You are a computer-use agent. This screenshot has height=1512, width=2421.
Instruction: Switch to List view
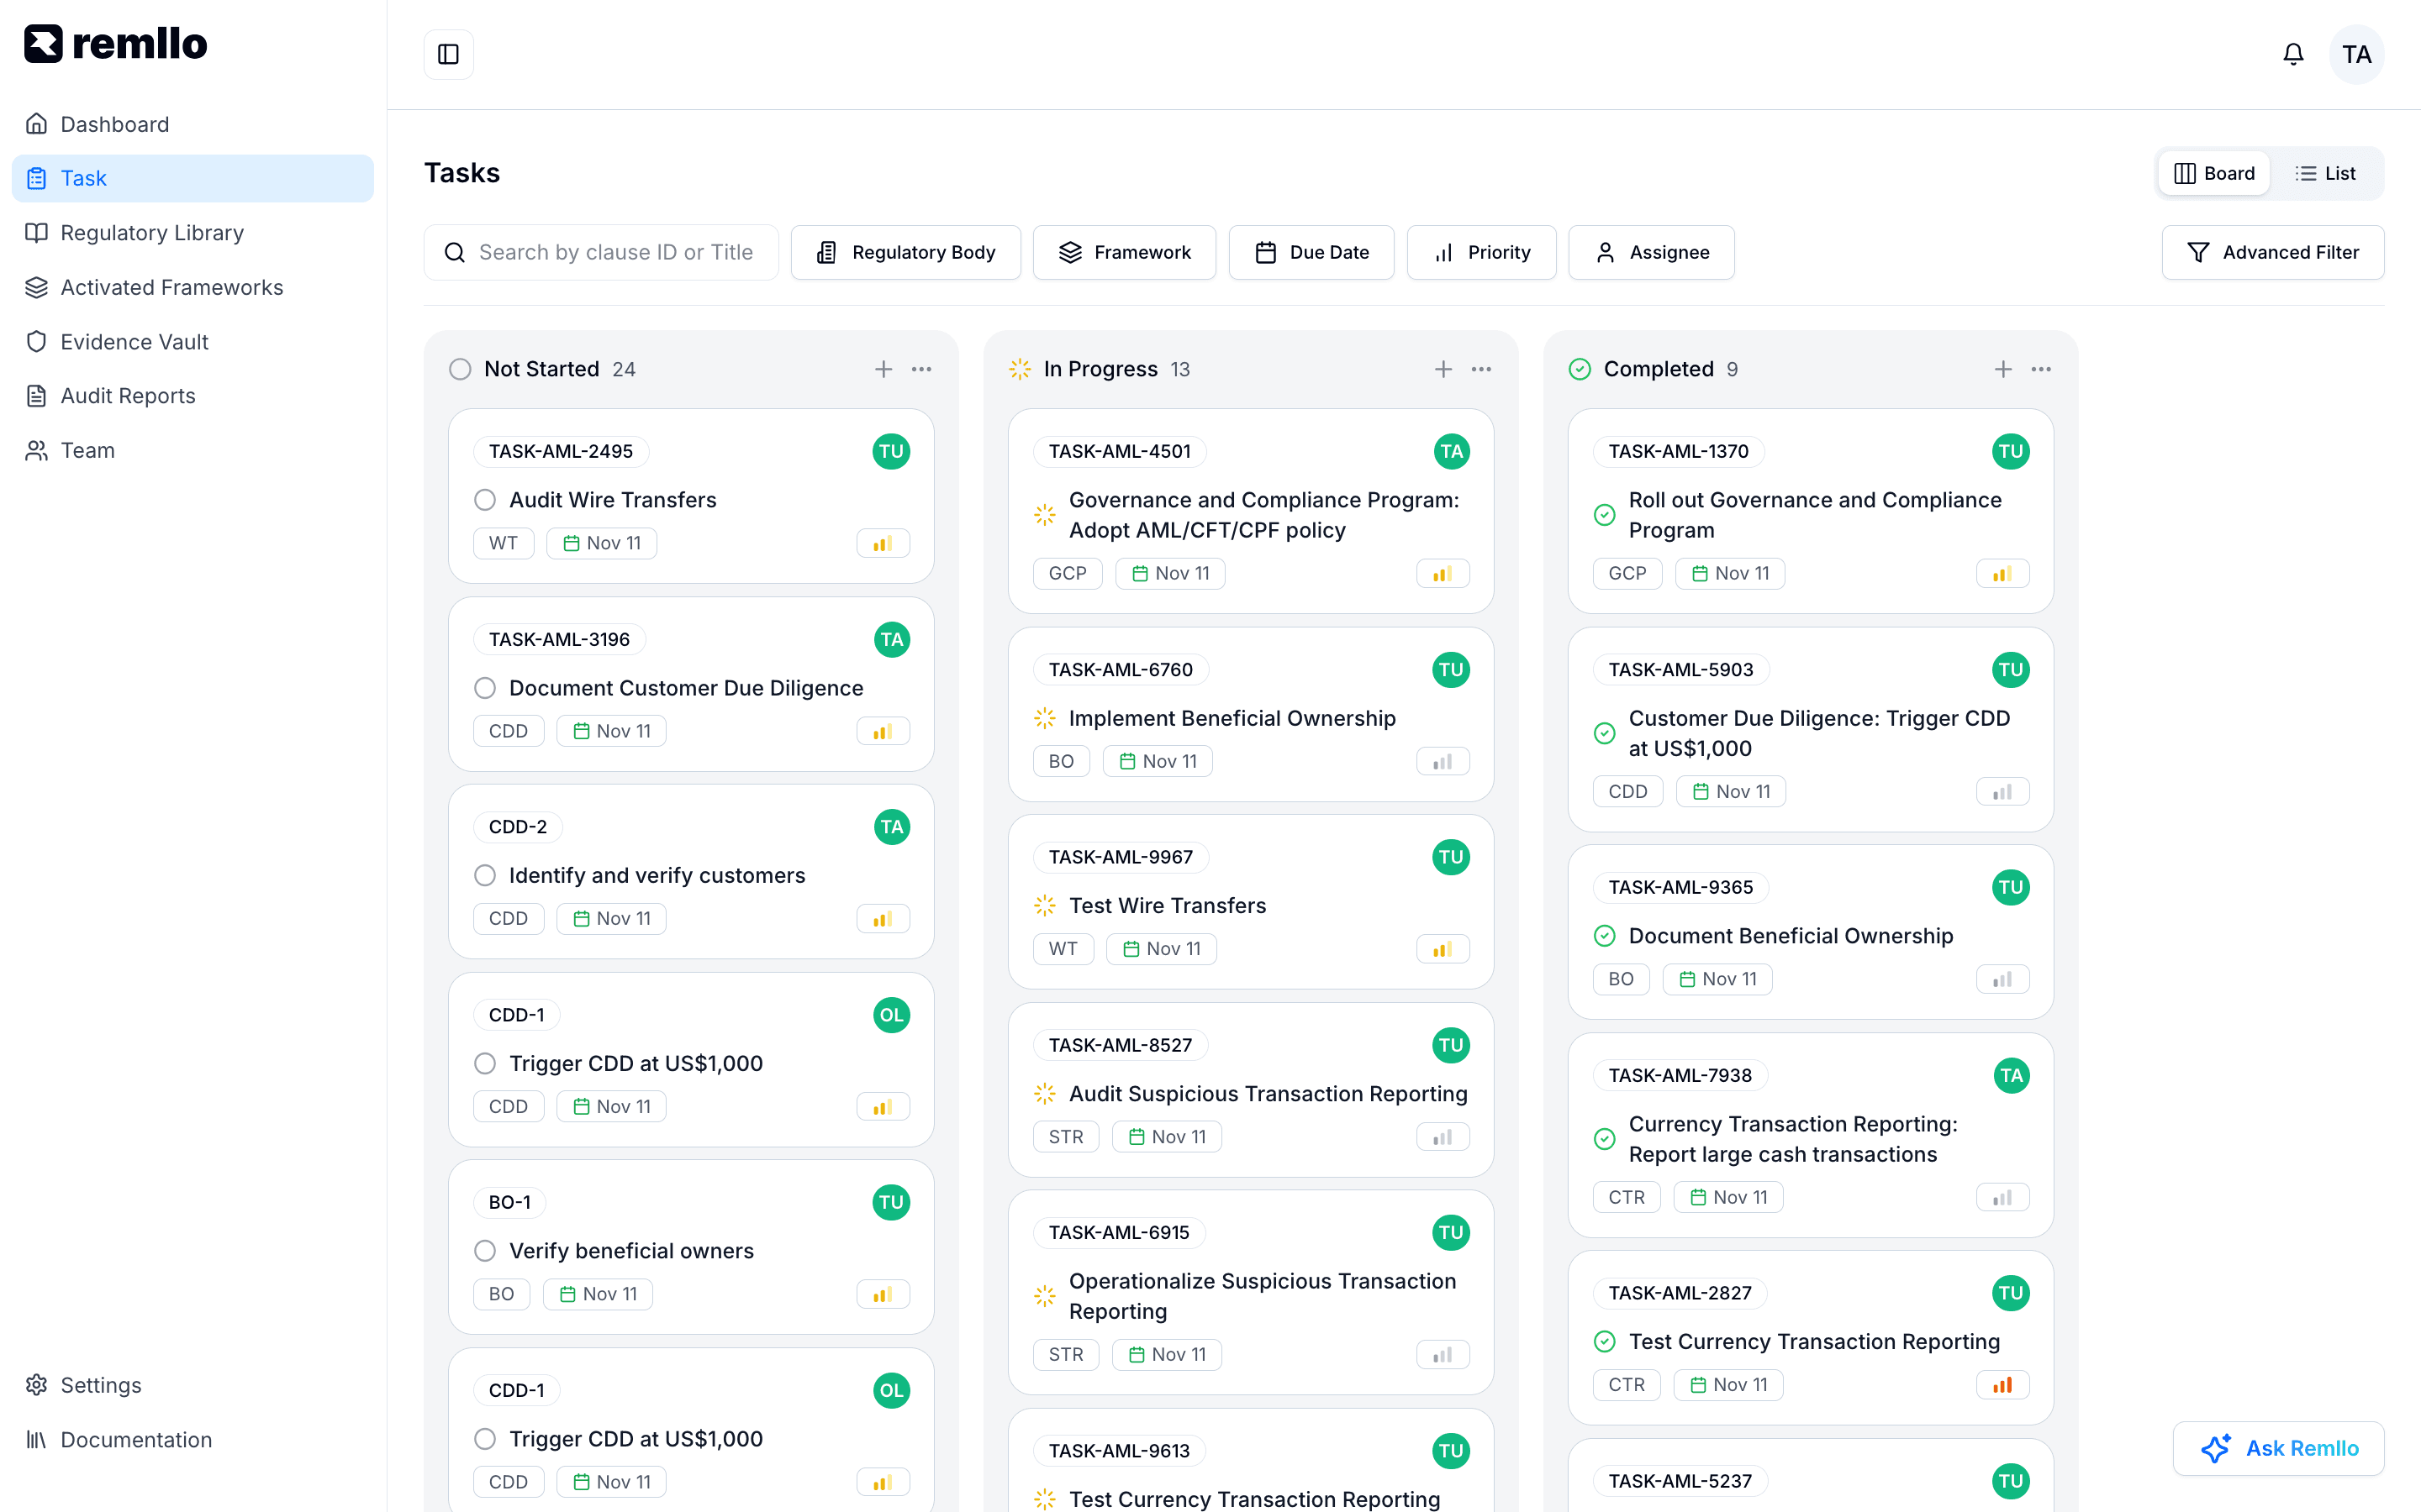(2326, 173)
